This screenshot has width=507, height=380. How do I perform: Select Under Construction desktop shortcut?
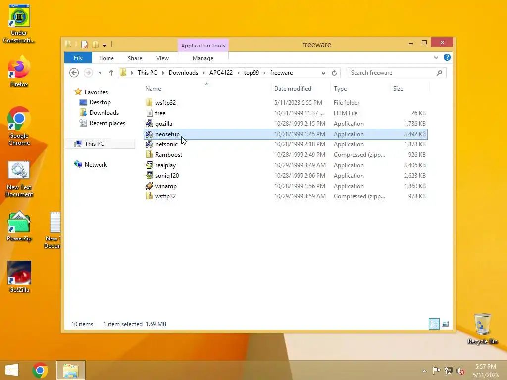tap(19, 24)
